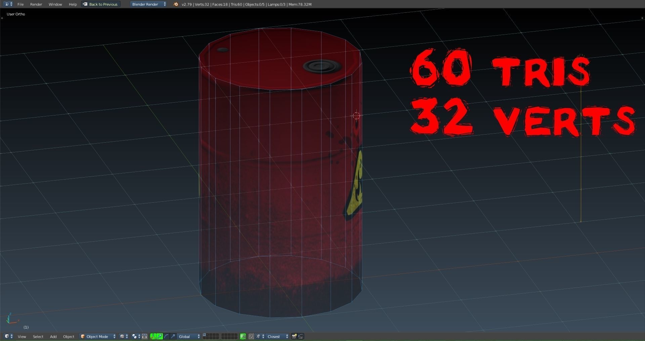Enable snapping with the magnet icon

point(251,337)
